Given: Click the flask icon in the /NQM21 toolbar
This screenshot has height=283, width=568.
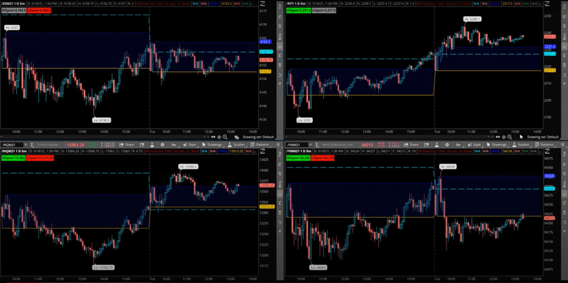Looking at the screenshot, I should pos(152,145).
